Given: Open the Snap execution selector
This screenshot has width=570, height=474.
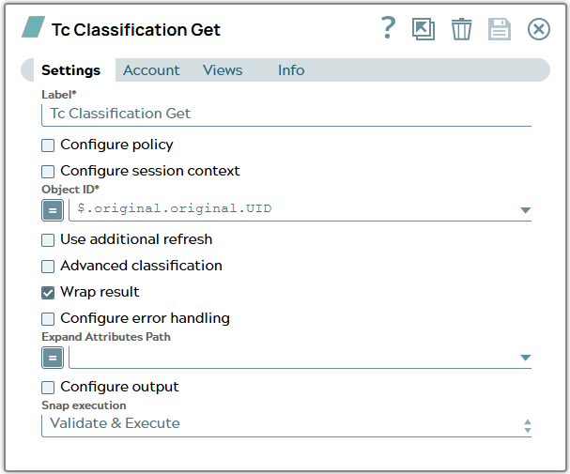Looking at the screenshot, I should [x=286, y=424].
